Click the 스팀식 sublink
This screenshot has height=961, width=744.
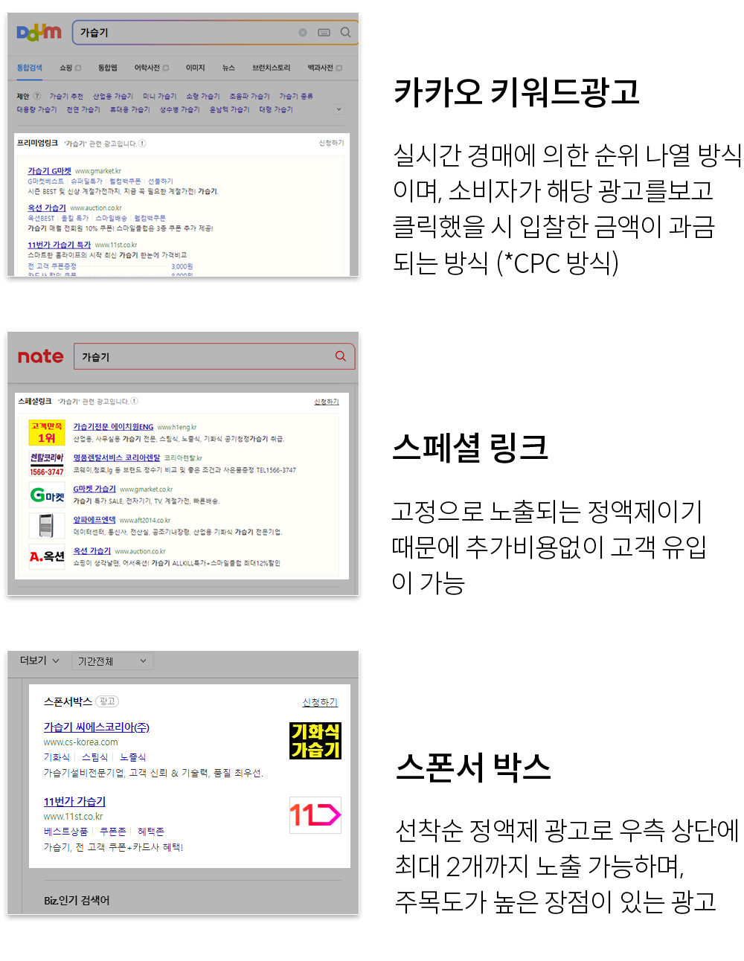coord(94,757)
